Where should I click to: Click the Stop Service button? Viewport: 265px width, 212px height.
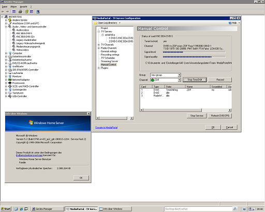click(x=197, y=116)
